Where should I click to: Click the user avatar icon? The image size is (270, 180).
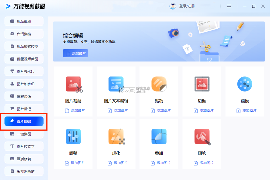pos(173,6)
